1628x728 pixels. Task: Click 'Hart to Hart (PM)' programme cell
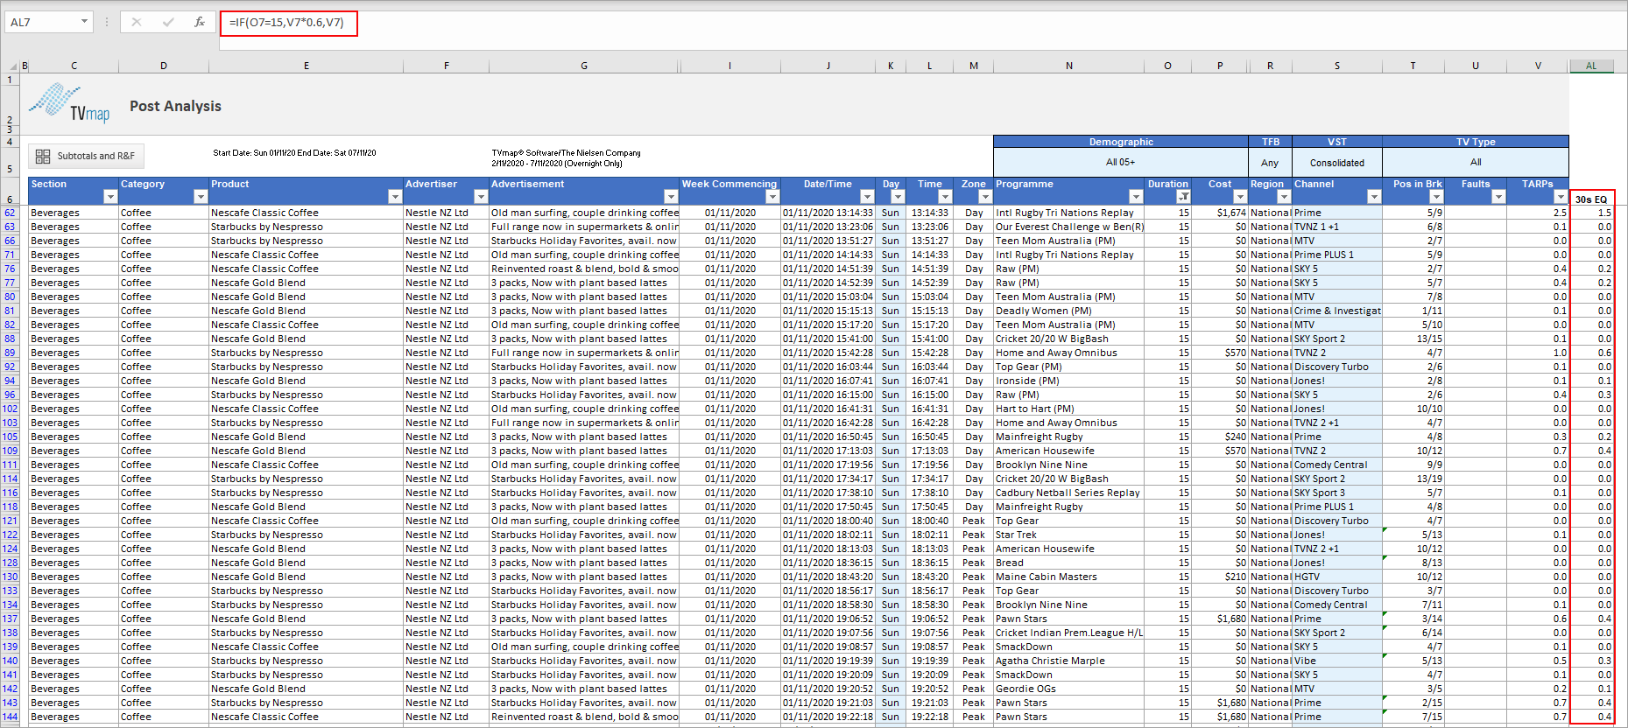click(x=1069, y=409)
